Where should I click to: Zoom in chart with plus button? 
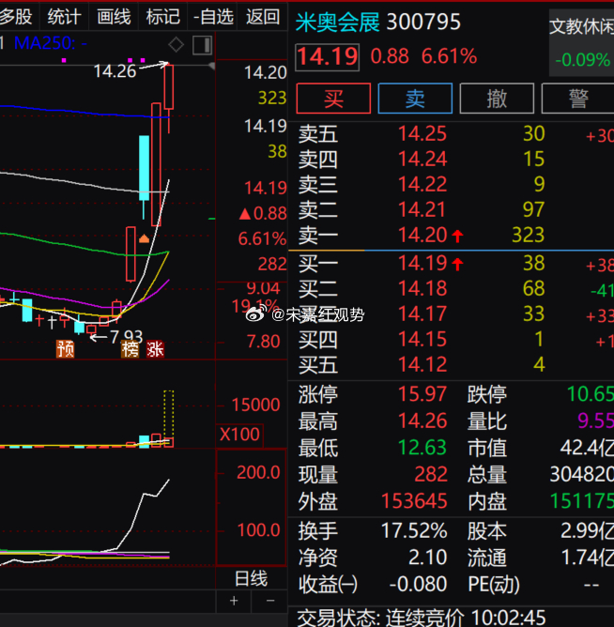pyautogui.click(x=234, y=601)
